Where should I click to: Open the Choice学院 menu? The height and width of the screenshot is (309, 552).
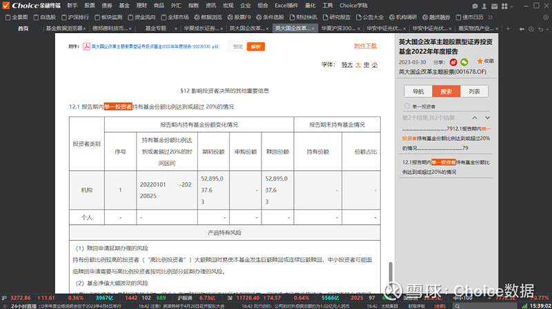353,6
